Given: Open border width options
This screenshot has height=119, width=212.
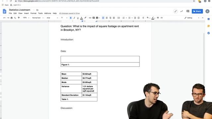Looking at the screenshot, I should (158, 18).
